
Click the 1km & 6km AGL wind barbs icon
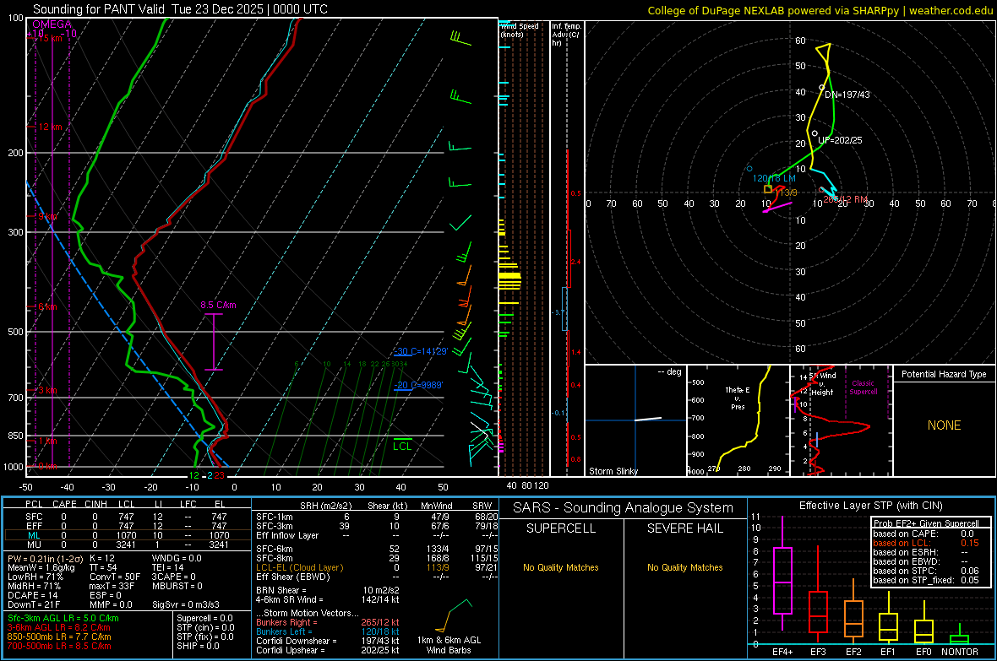454,615
